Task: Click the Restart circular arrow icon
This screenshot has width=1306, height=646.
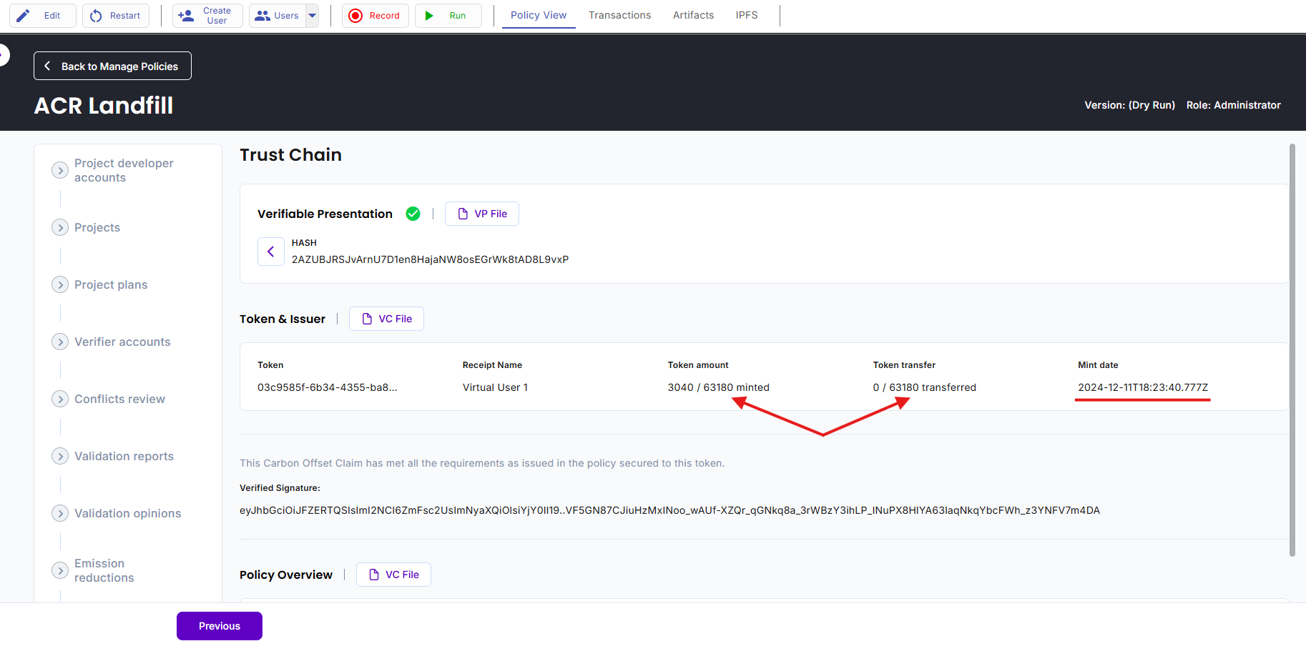Action: 96,16
